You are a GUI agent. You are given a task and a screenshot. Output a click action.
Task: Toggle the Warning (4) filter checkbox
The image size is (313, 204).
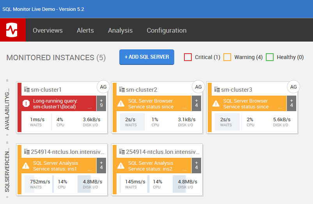pos(227,57)
